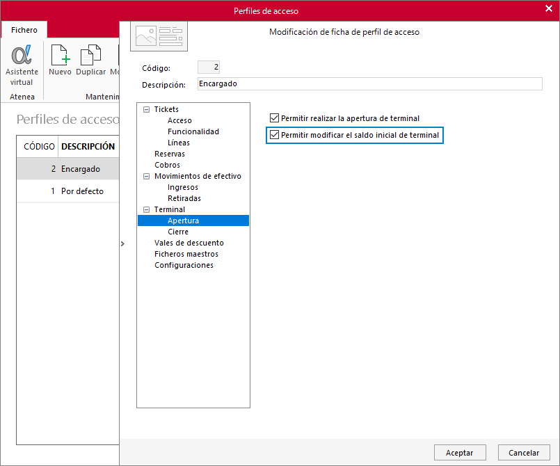
Task: Select Vales de descuento
Action: pos(189,243)
